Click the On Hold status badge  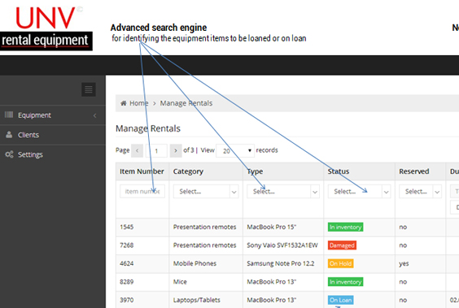point(340,263)
